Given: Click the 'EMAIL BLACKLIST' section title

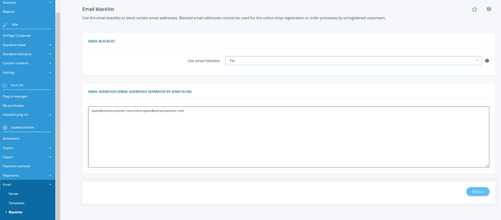Looking at the screenshot, I should [102, 41].
